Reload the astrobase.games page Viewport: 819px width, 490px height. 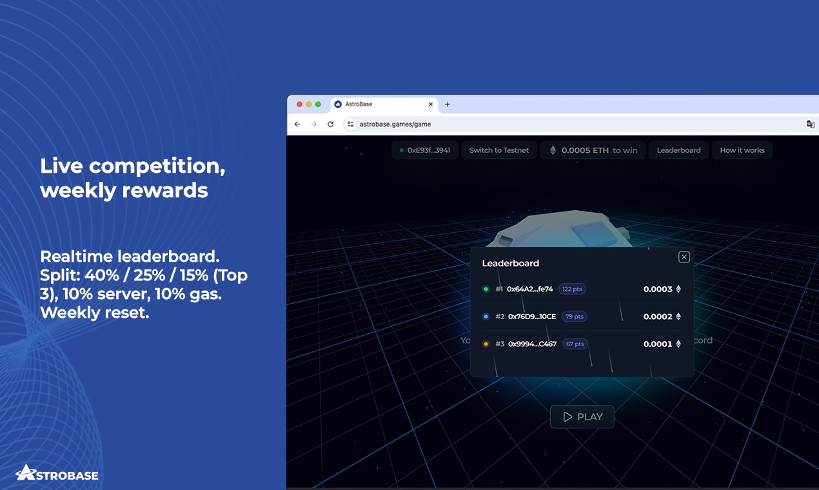331,124
